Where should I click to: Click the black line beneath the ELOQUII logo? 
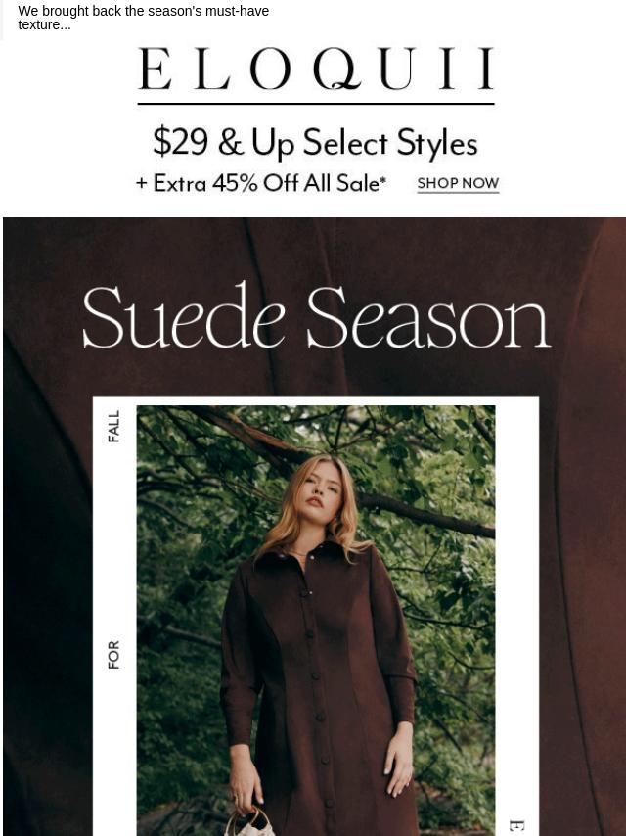pyautogui.click(x=316, y=104)
